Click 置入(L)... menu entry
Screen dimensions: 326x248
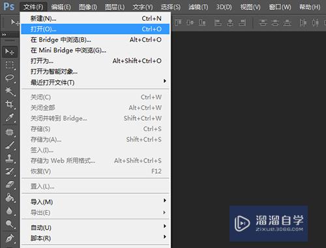pyautogui.click(x=95, y=187)
